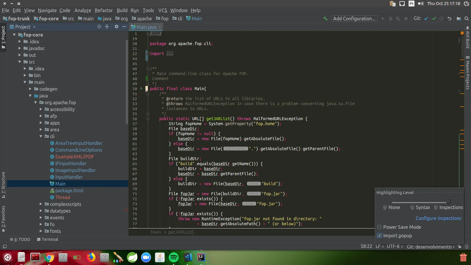Collapse all in the Project panel

coord(107,27)
